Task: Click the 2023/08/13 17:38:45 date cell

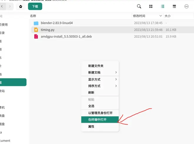Action: [x=148, y=23]
